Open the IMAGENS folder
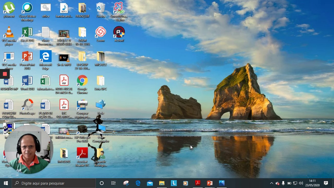 (x=64, y=156)
